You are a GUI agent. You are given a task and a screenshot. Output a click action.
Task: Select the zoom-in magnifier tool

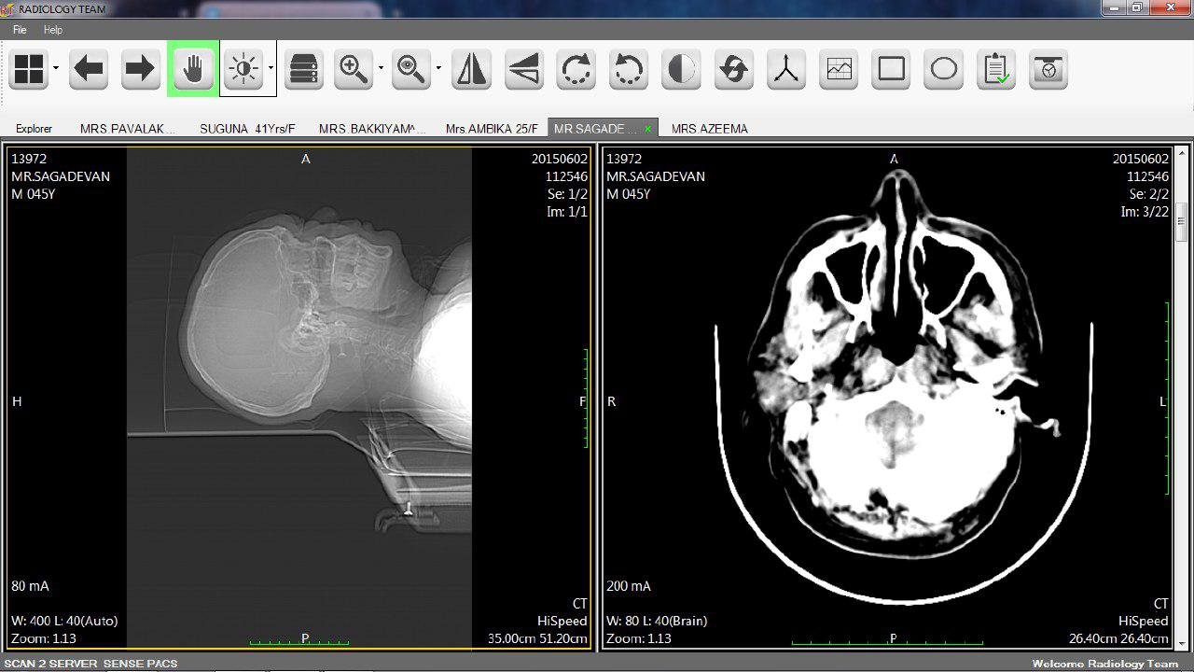(353, 69)
